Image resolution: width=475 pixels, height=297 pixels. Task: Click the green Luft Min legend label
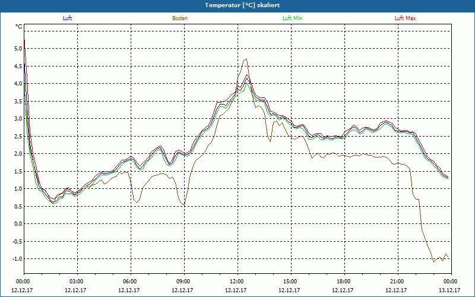(x=292, y=18)
